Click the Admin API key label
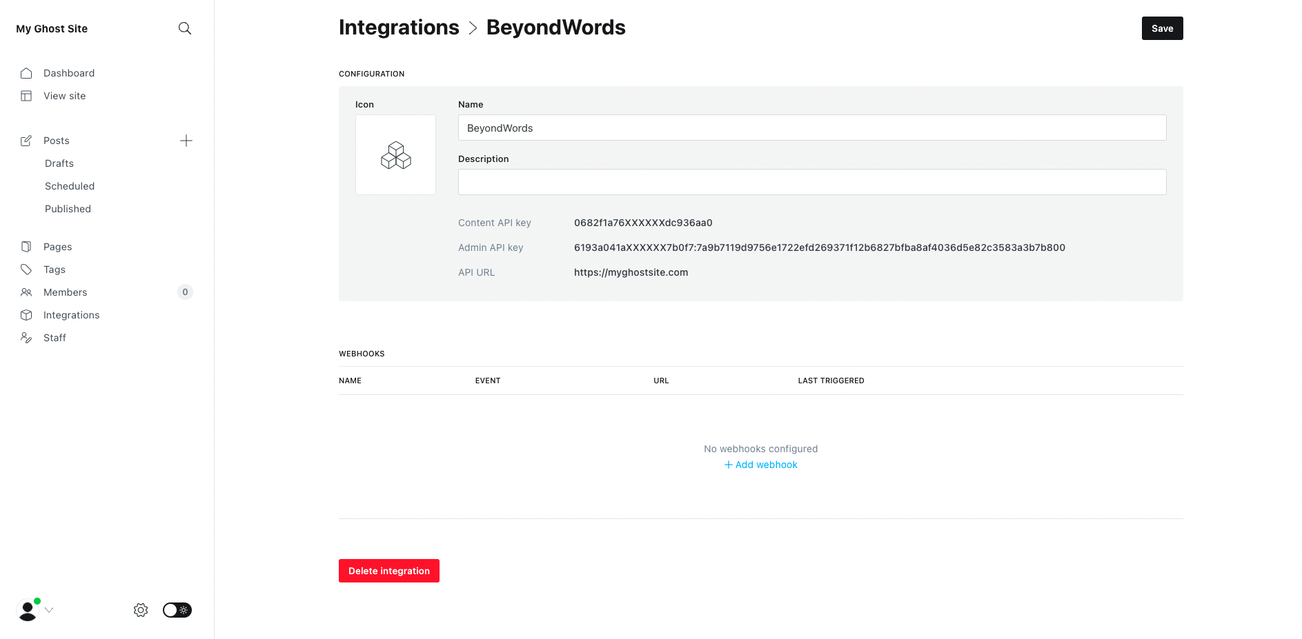This screenshot has height=639, width=1302. point(491,247)
